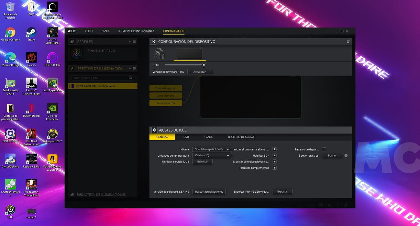
Task: Open the Idioma language dropdown
Action: pyautogui.click(x=212, y=149)
